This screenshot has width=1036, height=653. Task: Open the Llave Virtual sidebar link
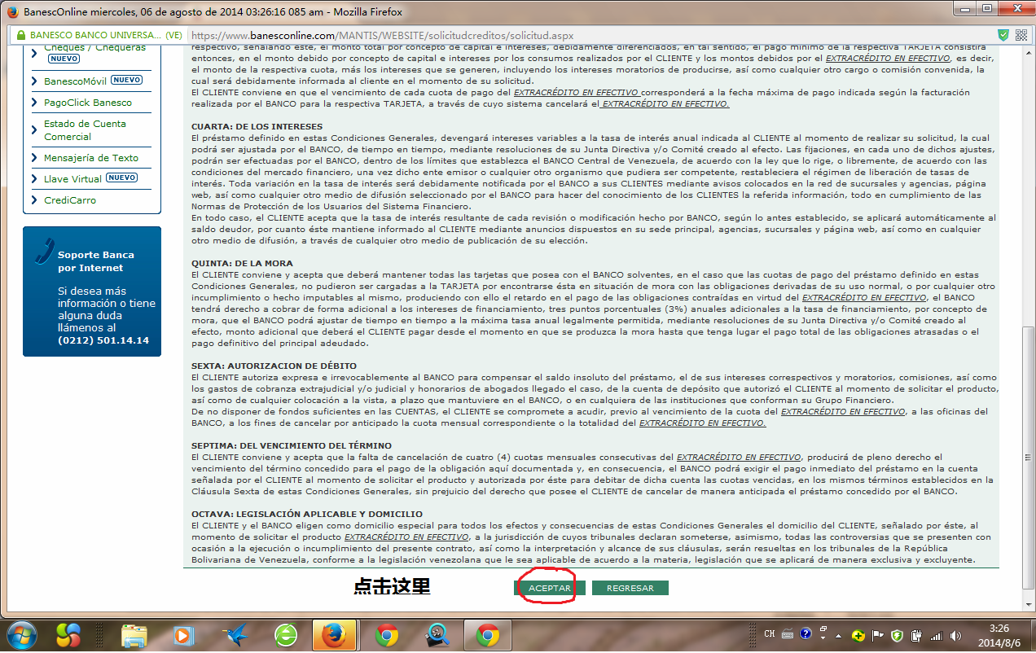click(x=72, y=178)
